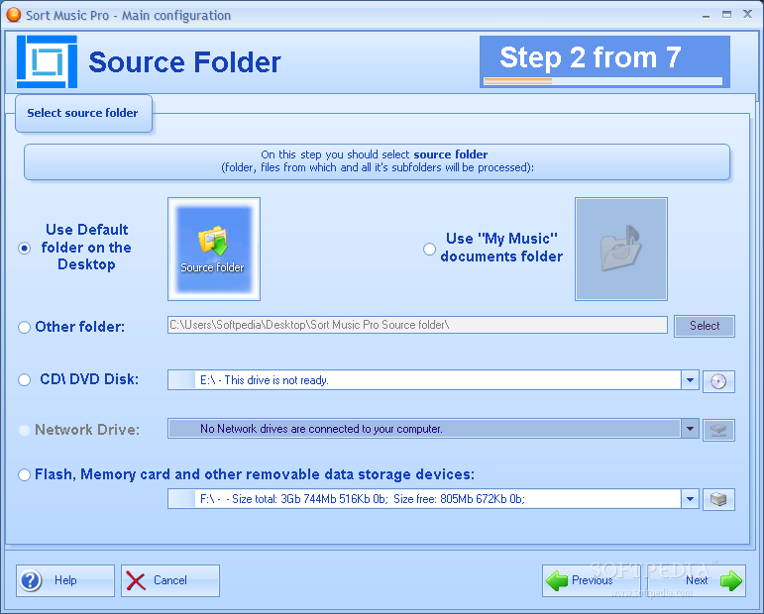Click the Source folder desktop icon tile

[214, 249]
